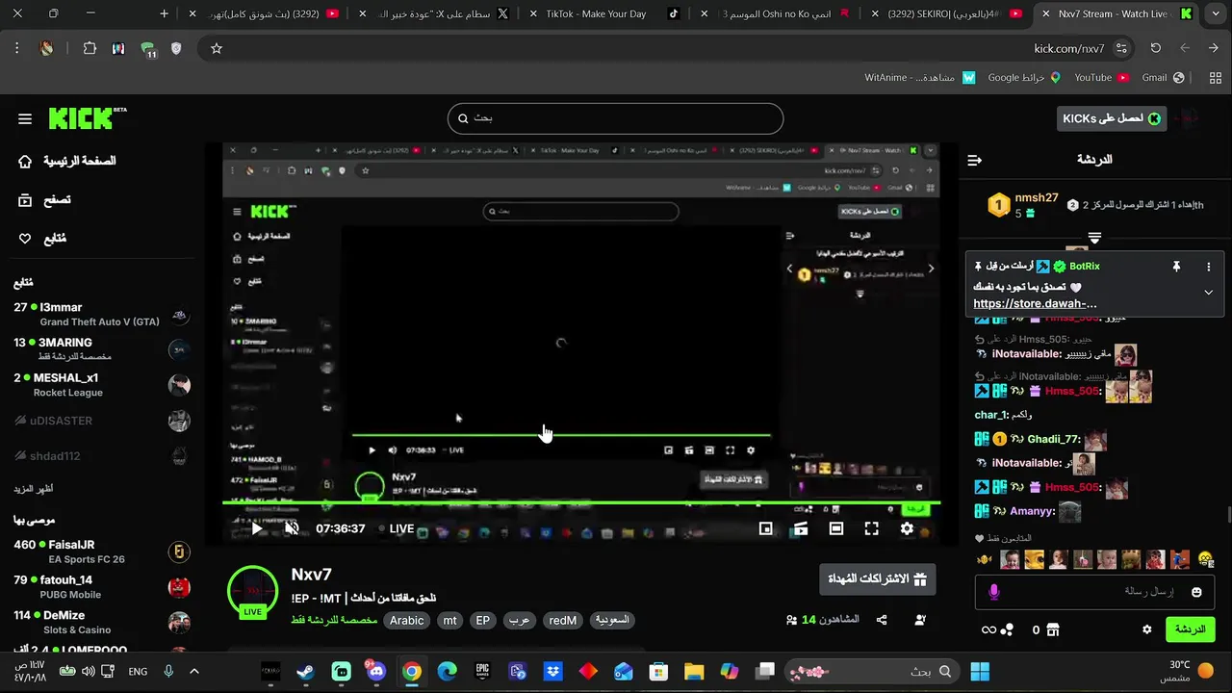The width and height of the screenshot is (1232, 693).
Task: Open recommended channel FaisalJR
Action: (101, 552)
